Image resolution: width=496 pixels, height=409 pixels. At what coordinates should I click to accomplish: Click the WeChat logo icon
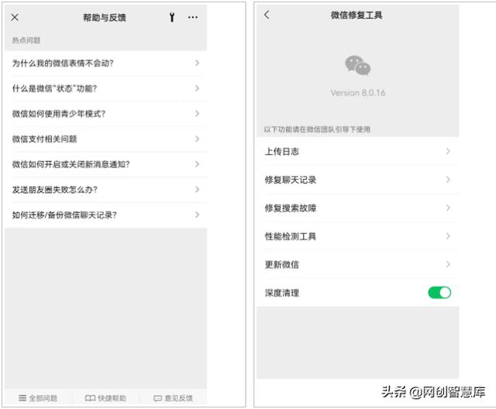click(357, 66)
